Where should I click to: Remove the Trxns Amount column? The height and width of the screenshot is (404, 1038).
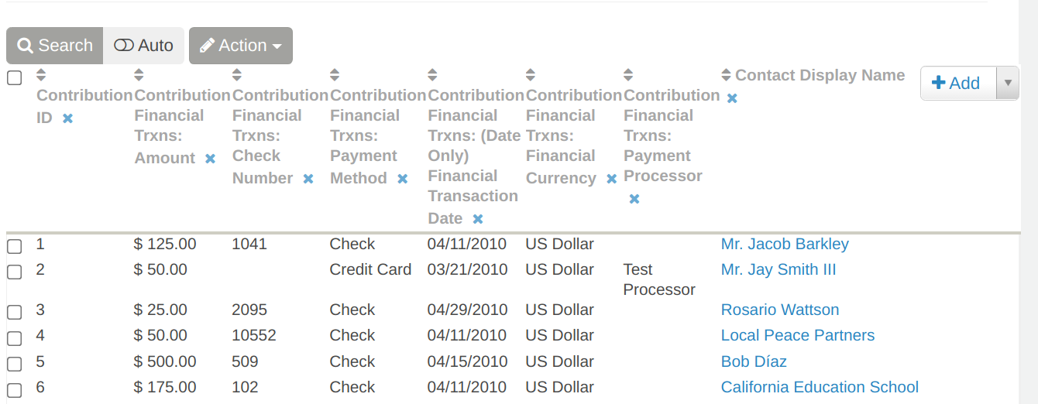tap(210, 159)
